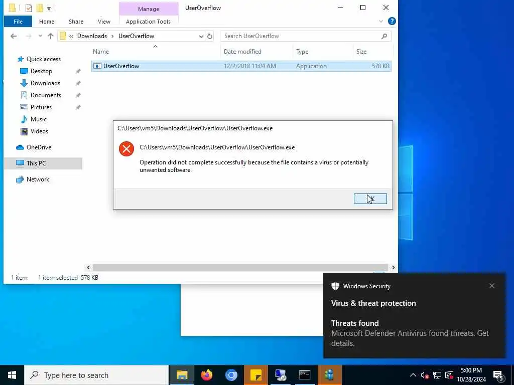Open the Action Center notifications icon
Viewport: 514px width, 385px height.
pos(498,375)
